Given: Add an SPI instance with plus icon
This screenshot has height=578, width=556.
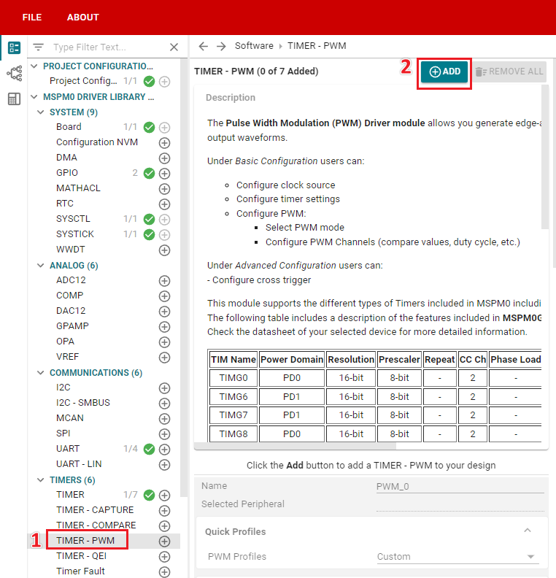Looking at the screenshot, I should (164, 434).
